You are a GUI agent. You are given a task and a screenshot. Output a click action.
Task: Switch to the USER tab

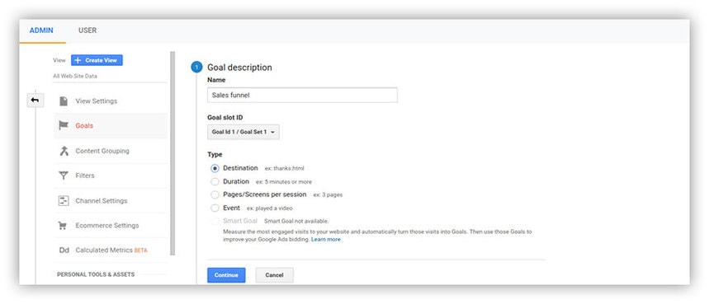point(87,30)
